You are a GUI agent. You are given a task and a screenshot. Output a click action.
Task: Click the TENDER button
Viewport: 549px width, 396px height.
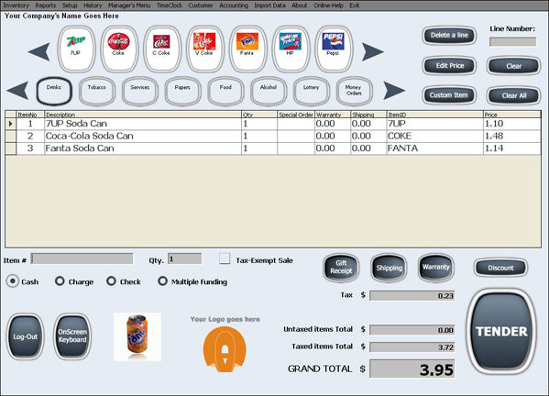click(501, 331)
